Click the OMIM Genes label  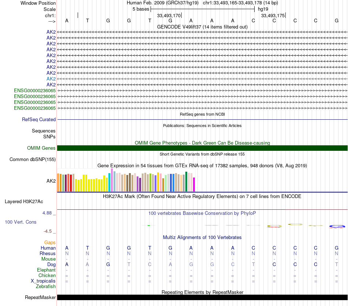point(41,148)
